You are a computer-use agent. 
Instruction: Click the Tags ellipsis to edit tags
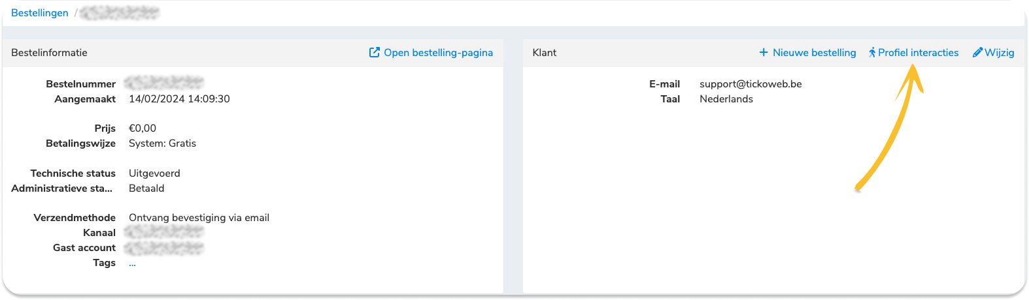point(132,263)
